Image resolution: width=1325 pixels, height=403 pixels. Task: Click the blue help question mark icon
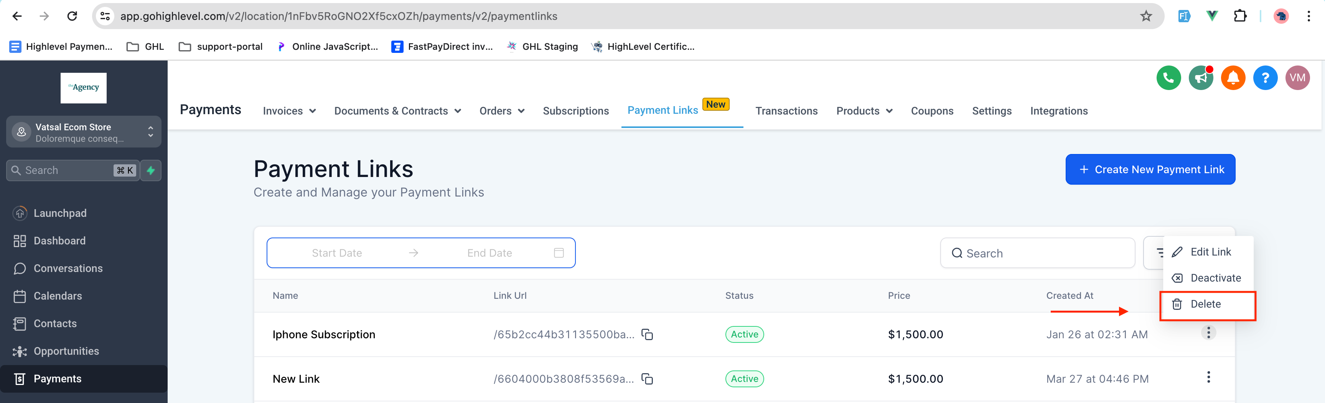pyautogui.click(x=1265, y=78)
